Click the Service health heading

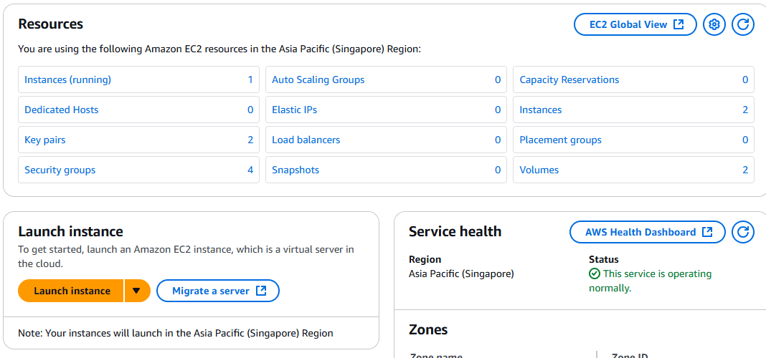(x=455, y=231)
